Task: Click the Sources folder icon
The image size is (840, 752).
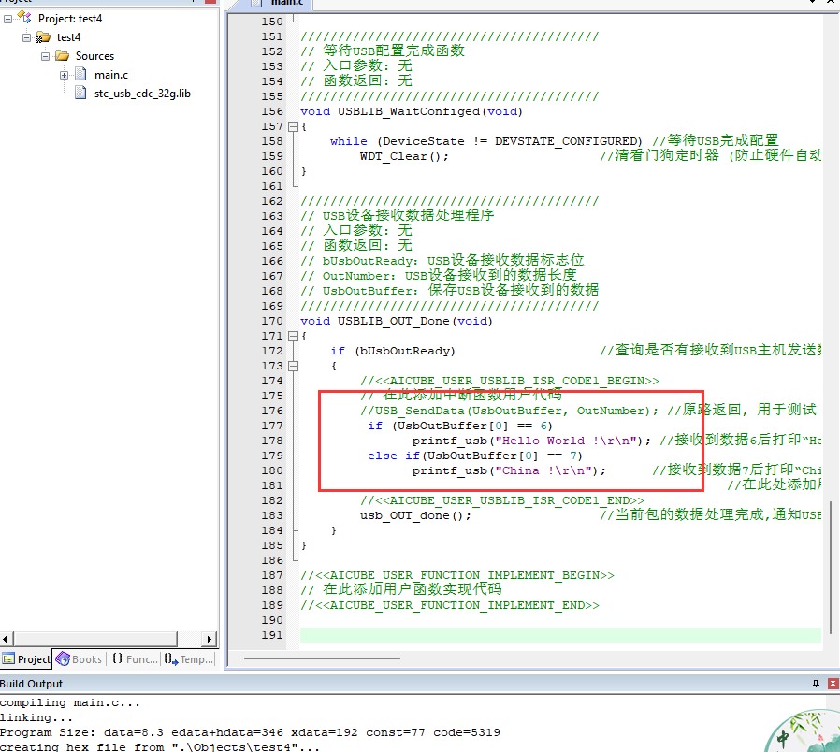Action: (62, 56)
